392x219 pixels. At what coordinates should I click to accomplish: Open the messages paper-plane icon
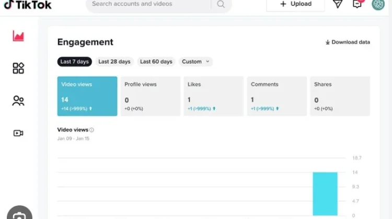[338, 4]
